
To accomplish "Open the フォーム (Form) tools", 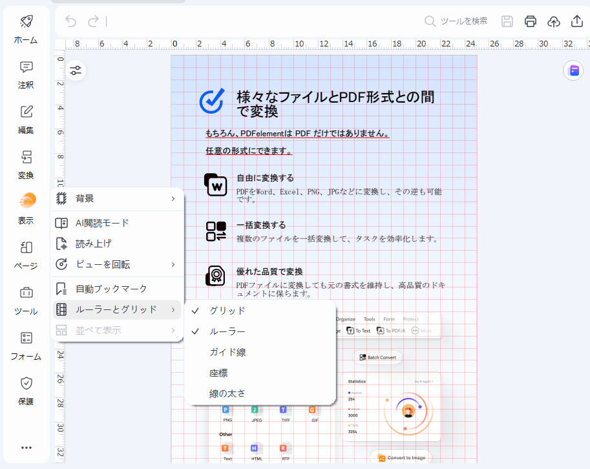I will click(25, 344).
